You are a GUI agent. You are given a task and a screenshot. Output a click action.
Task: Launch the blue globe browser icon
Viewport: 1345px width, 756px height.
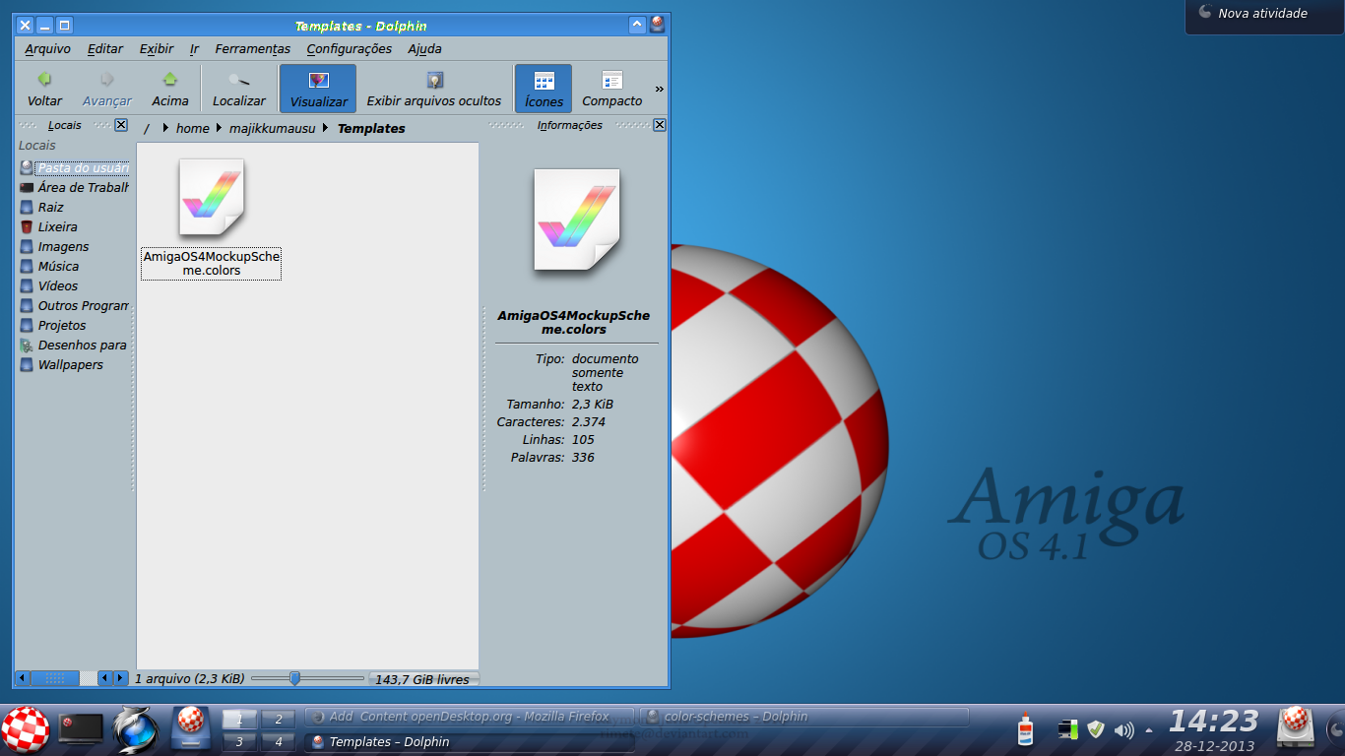[x=136, y=729]
